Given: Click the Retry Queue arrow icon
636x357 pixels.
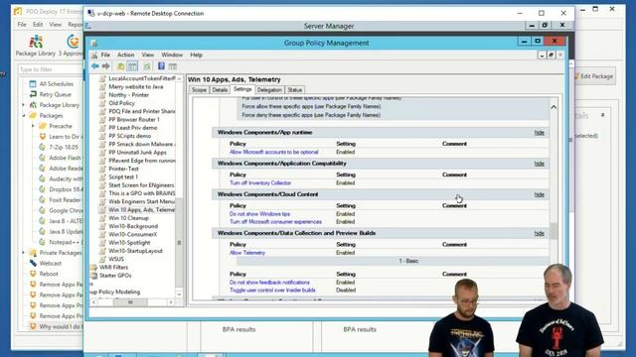Looking at the screenshot, I should [x=33, y=94].
